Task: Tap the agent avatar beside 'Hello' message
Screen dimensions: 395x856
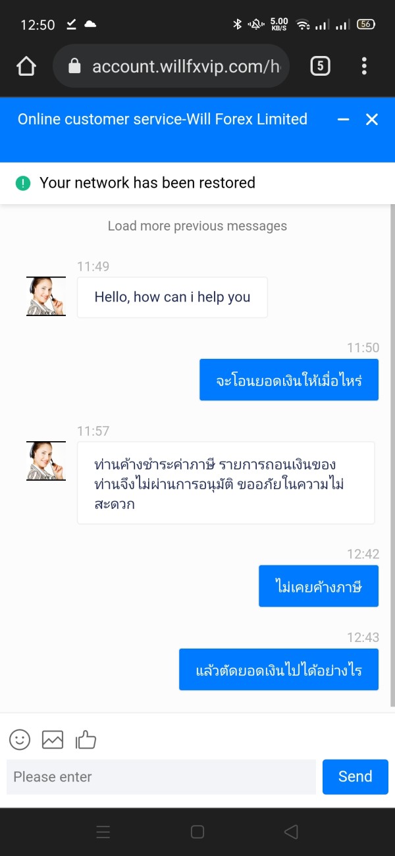Action: click(x=46, y=296)
